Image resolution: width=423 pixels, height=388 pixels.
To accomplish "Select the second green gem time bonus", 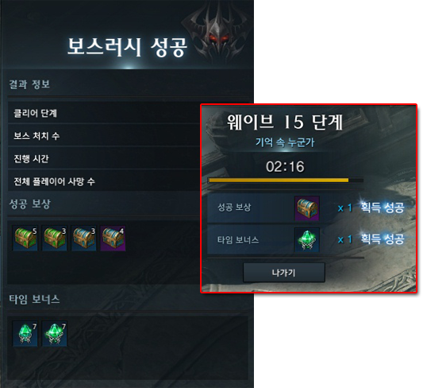I will 55,334.
